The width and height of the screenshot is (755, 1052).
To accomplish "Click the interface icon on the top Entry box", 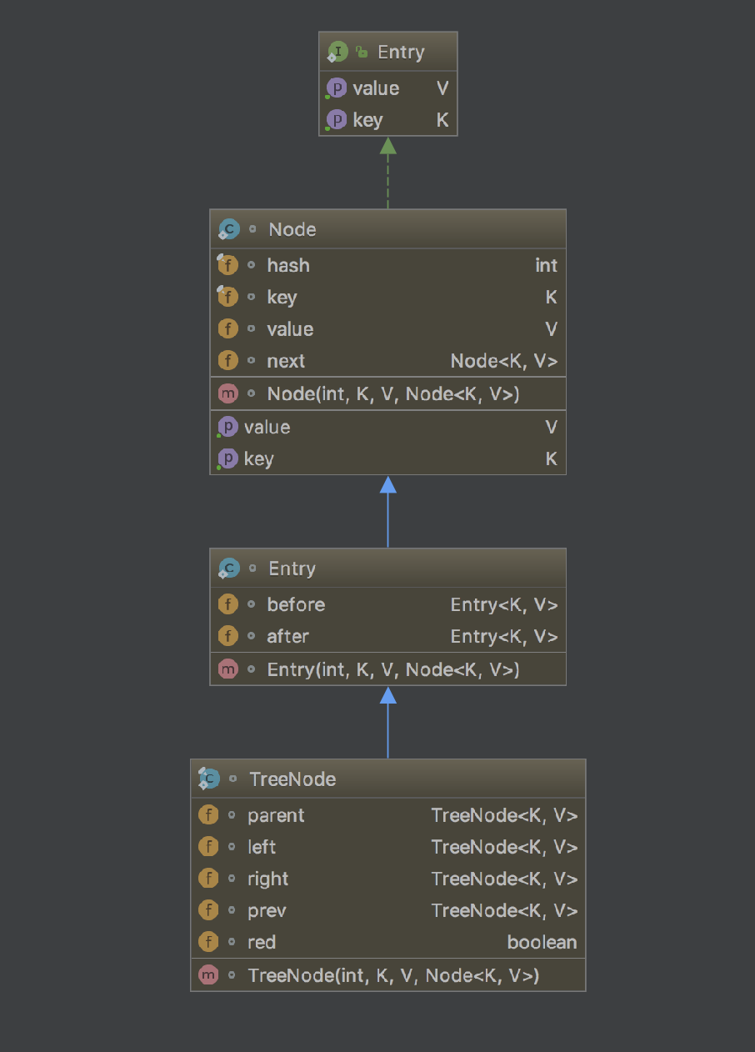I will tap(337, 53).
